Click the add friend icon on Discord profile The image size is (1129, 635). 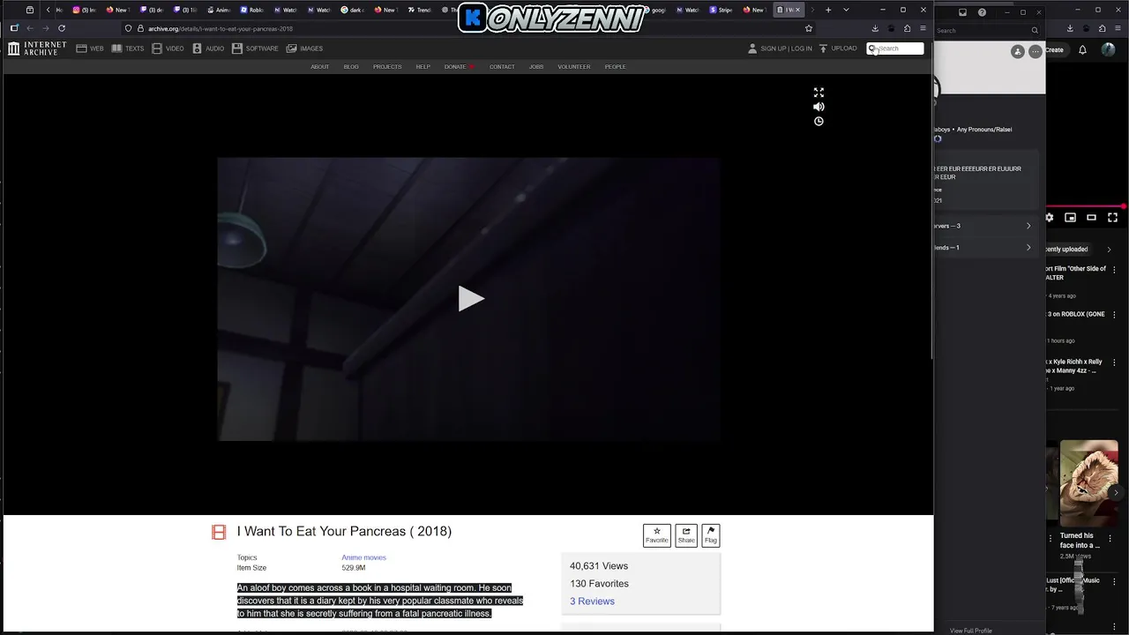[x=1018, y=52]
